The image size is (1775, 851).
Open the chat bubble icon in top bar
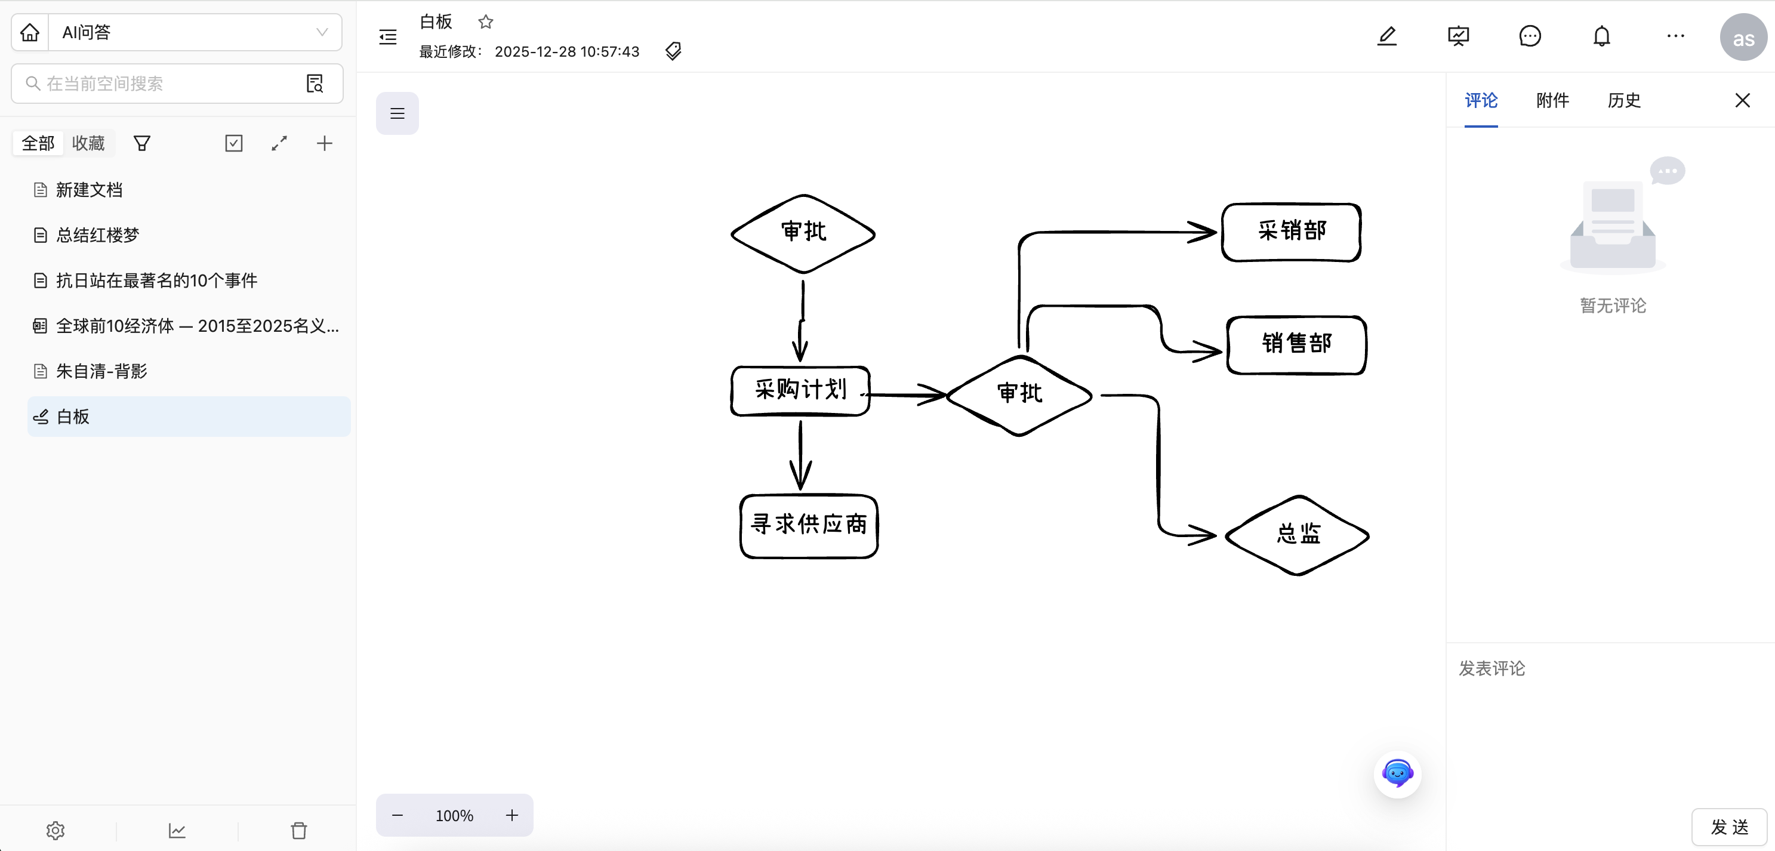click(1530, 36)
